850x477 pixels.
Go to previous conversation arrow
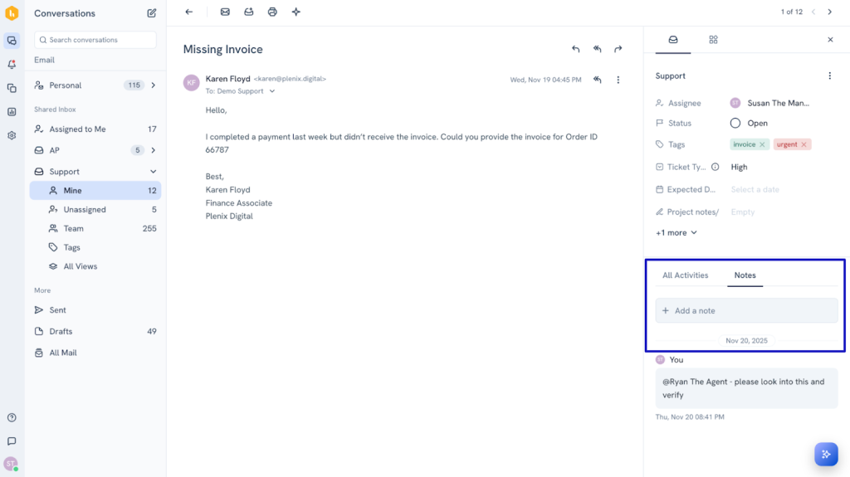(x=813, y=12)
